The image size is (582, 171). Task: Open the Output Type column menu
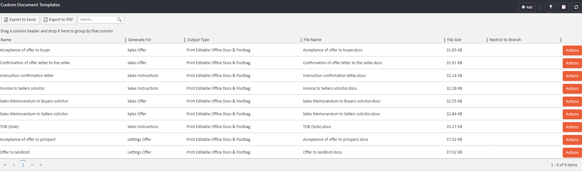[x=185, y=40]
